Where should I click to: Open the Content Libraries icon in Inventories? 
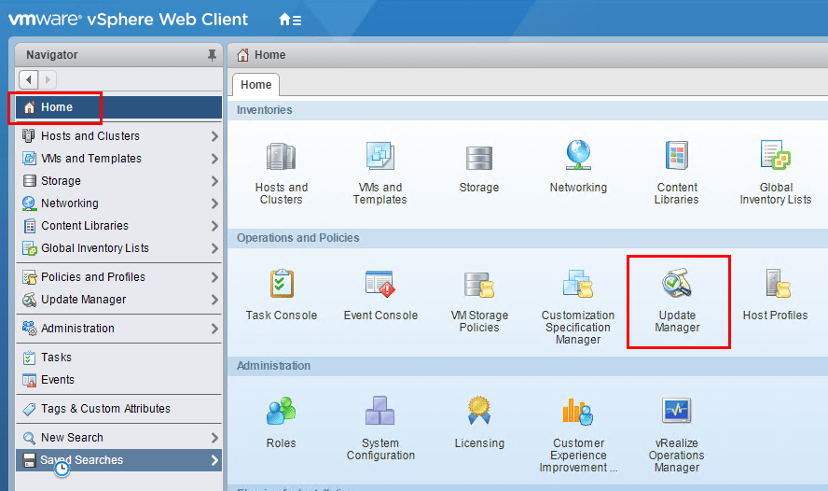677,155
